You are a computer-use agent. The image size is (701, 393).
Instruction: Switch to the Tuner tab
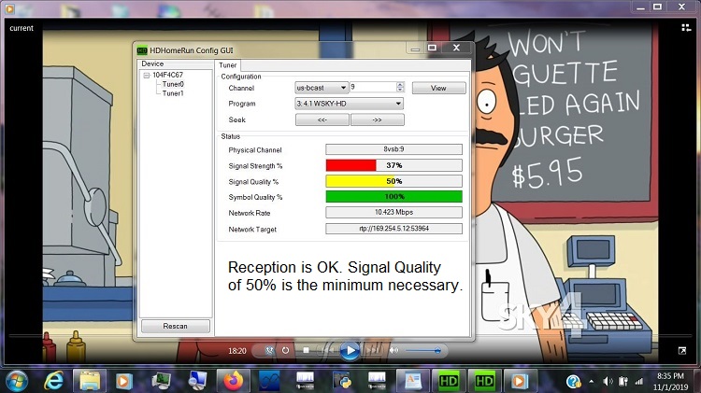point(228,64)
